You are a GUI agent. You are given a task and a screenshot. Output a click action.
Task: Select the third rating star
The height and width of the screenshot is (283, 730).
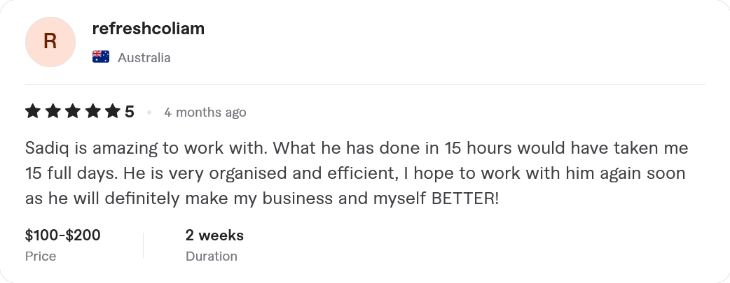point(72,112)
